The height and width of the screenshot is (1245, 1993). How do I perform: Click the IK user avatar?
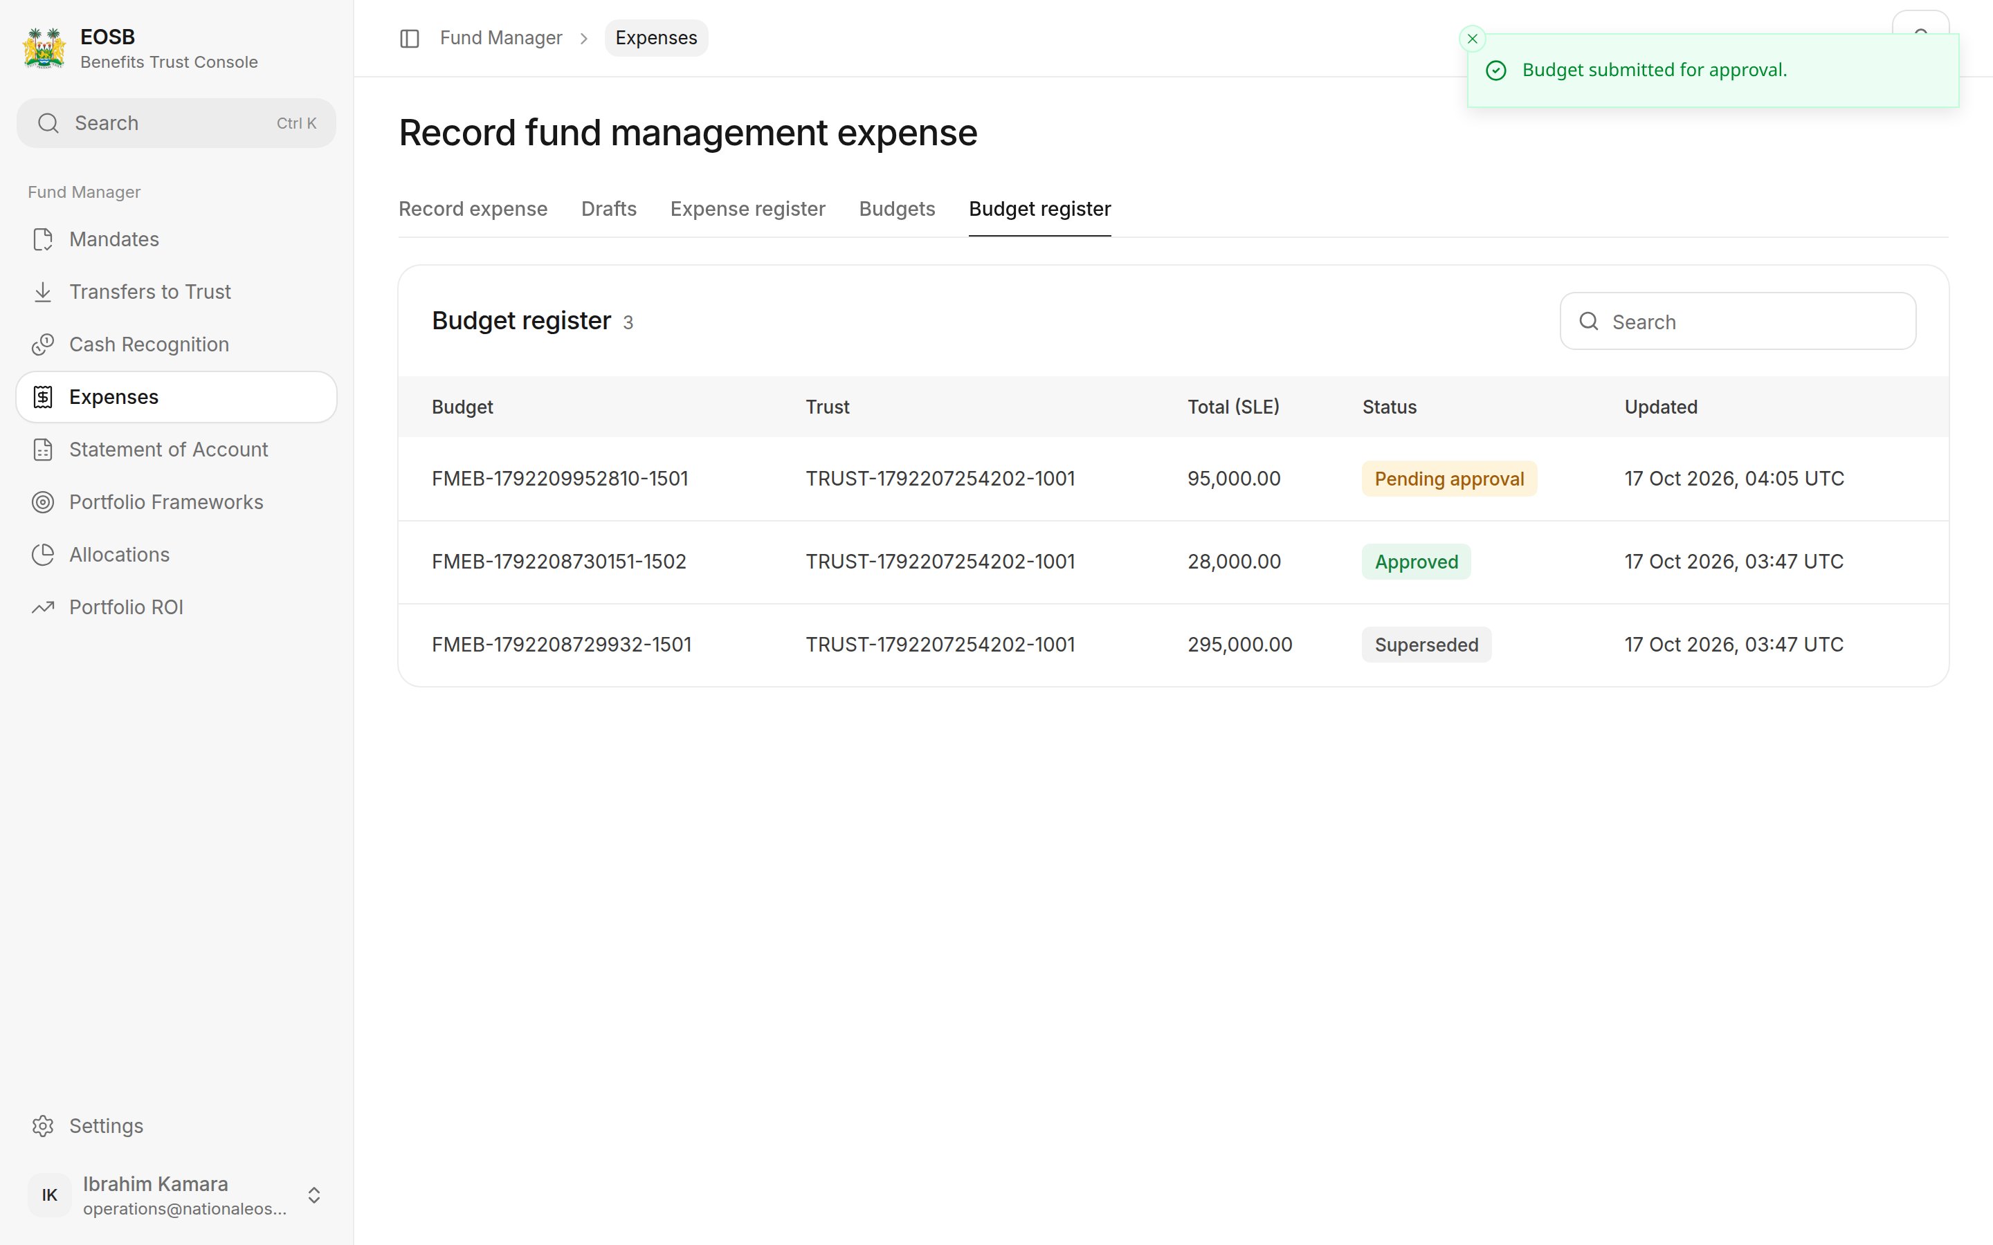49,1196
